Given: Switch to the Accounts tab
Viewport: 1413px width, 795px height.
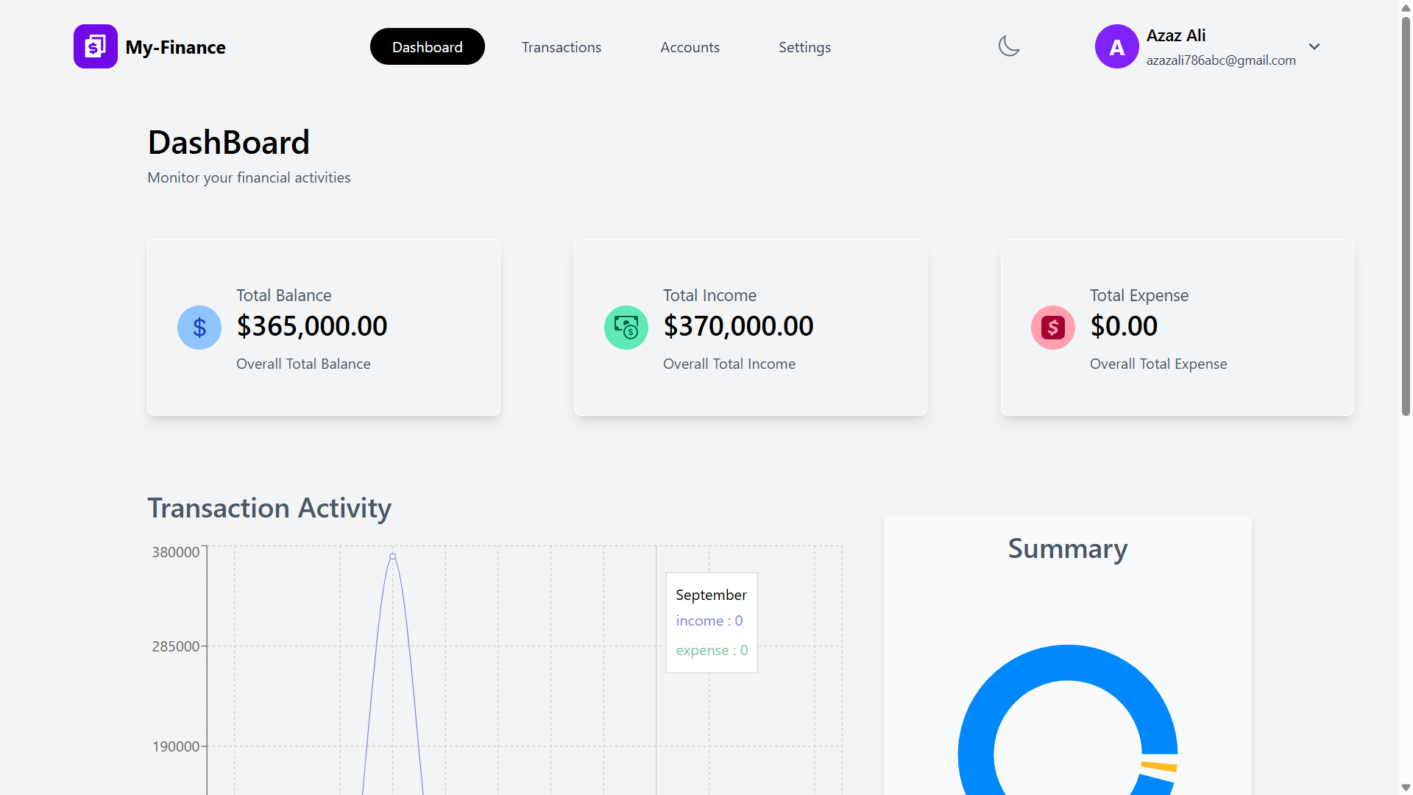Looking at the screenshot, I should [x=690, y=47].
